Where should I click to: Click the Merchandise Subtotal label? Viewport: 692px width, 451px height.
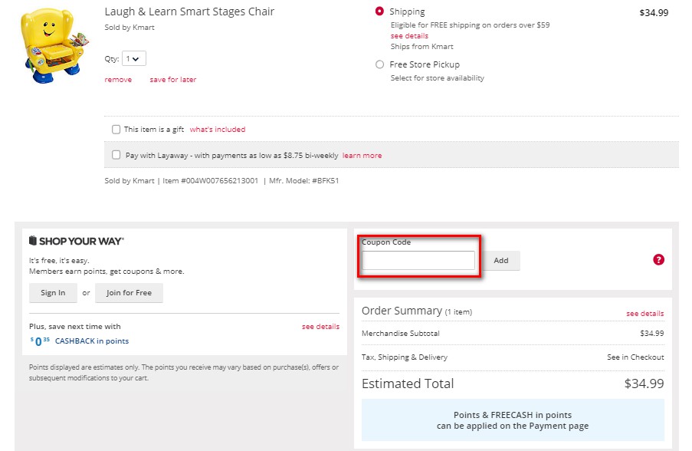[400, 334]
